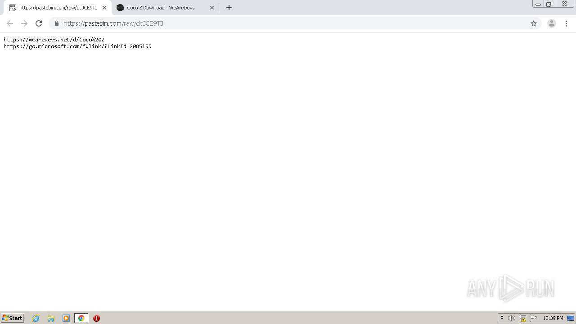
Task: Restore down the Chrome window
Action: tap(549, 4)
